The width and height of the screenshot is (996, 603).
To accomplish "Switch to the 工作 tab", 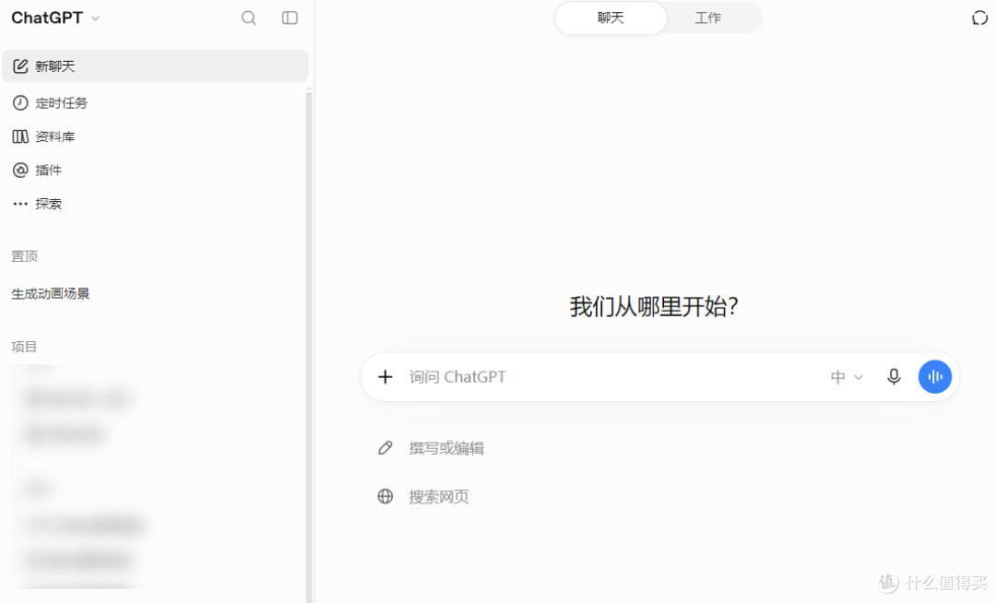I will tap(707, 18).
